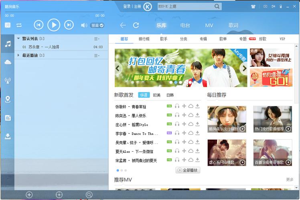Open the 歌手 sub-tab
The width and height of the screenshot is (300, 200).
[164, 39]
